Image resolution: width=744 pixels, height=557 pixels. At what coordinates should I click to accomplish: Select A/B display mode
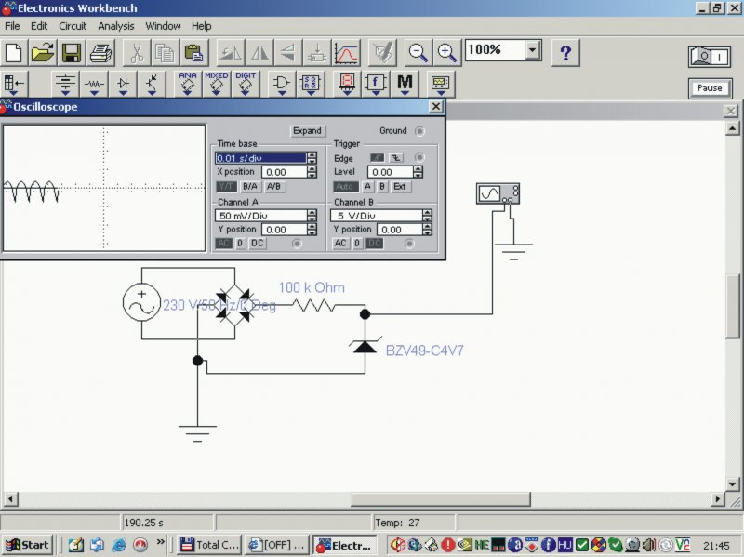coord(273,187)
